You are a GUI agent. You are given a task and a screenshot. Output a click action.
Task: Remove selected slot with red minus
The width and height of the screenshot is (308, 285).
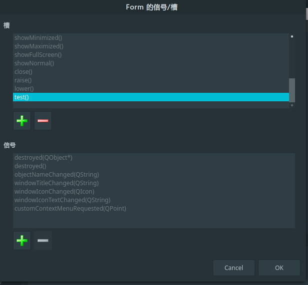pyautogui.click(x=43, y=121)
